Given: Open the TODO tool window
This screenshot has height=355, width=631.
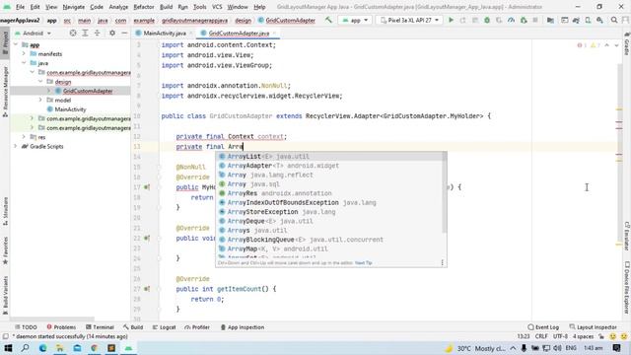Looking at the screenshot, I should 26,327.
